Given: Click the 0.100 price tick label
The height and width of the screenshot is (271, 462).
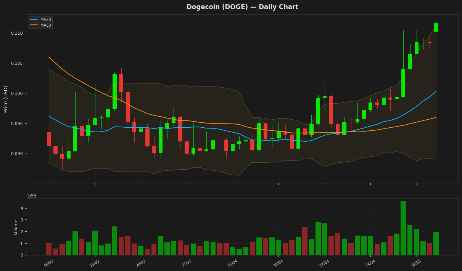Looking at the screenshot, I should click(x=17, y=93).
